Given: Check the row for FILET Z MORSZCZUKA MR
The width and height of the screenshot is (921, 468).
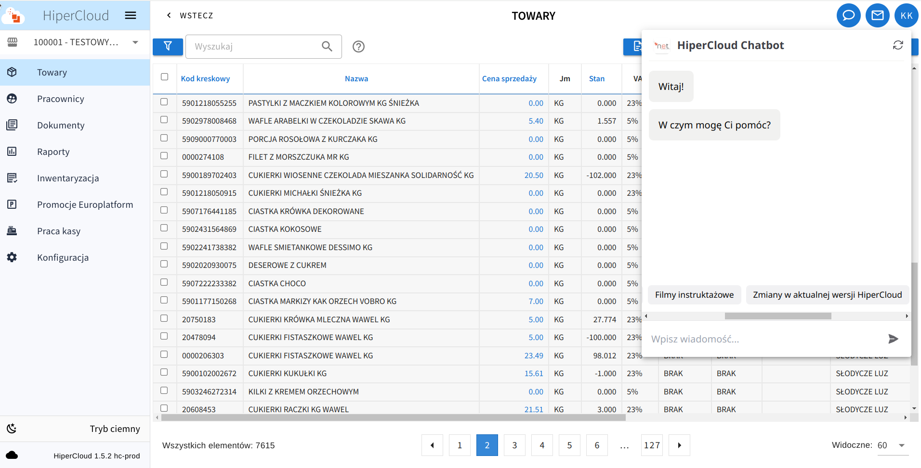Looking at the screenshot, I should click(x=164, y=156).
